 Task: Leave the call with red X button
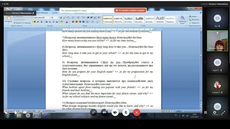[137, 112]
